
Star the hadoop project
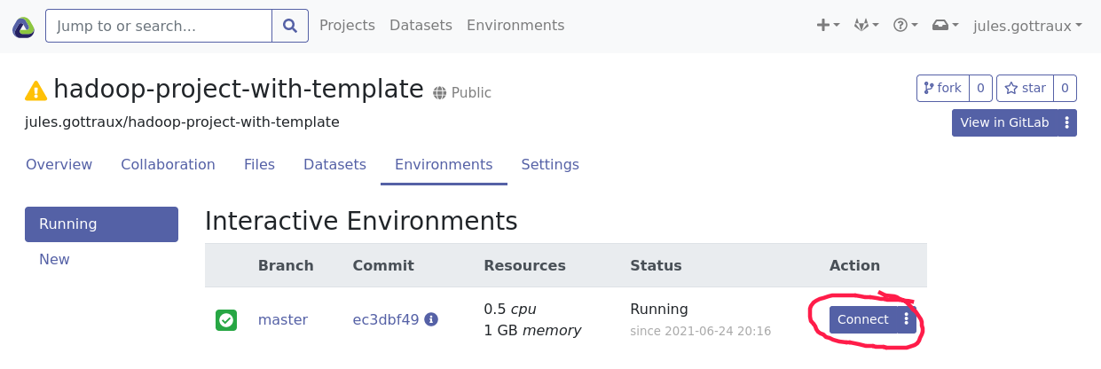pos(1026,89)
